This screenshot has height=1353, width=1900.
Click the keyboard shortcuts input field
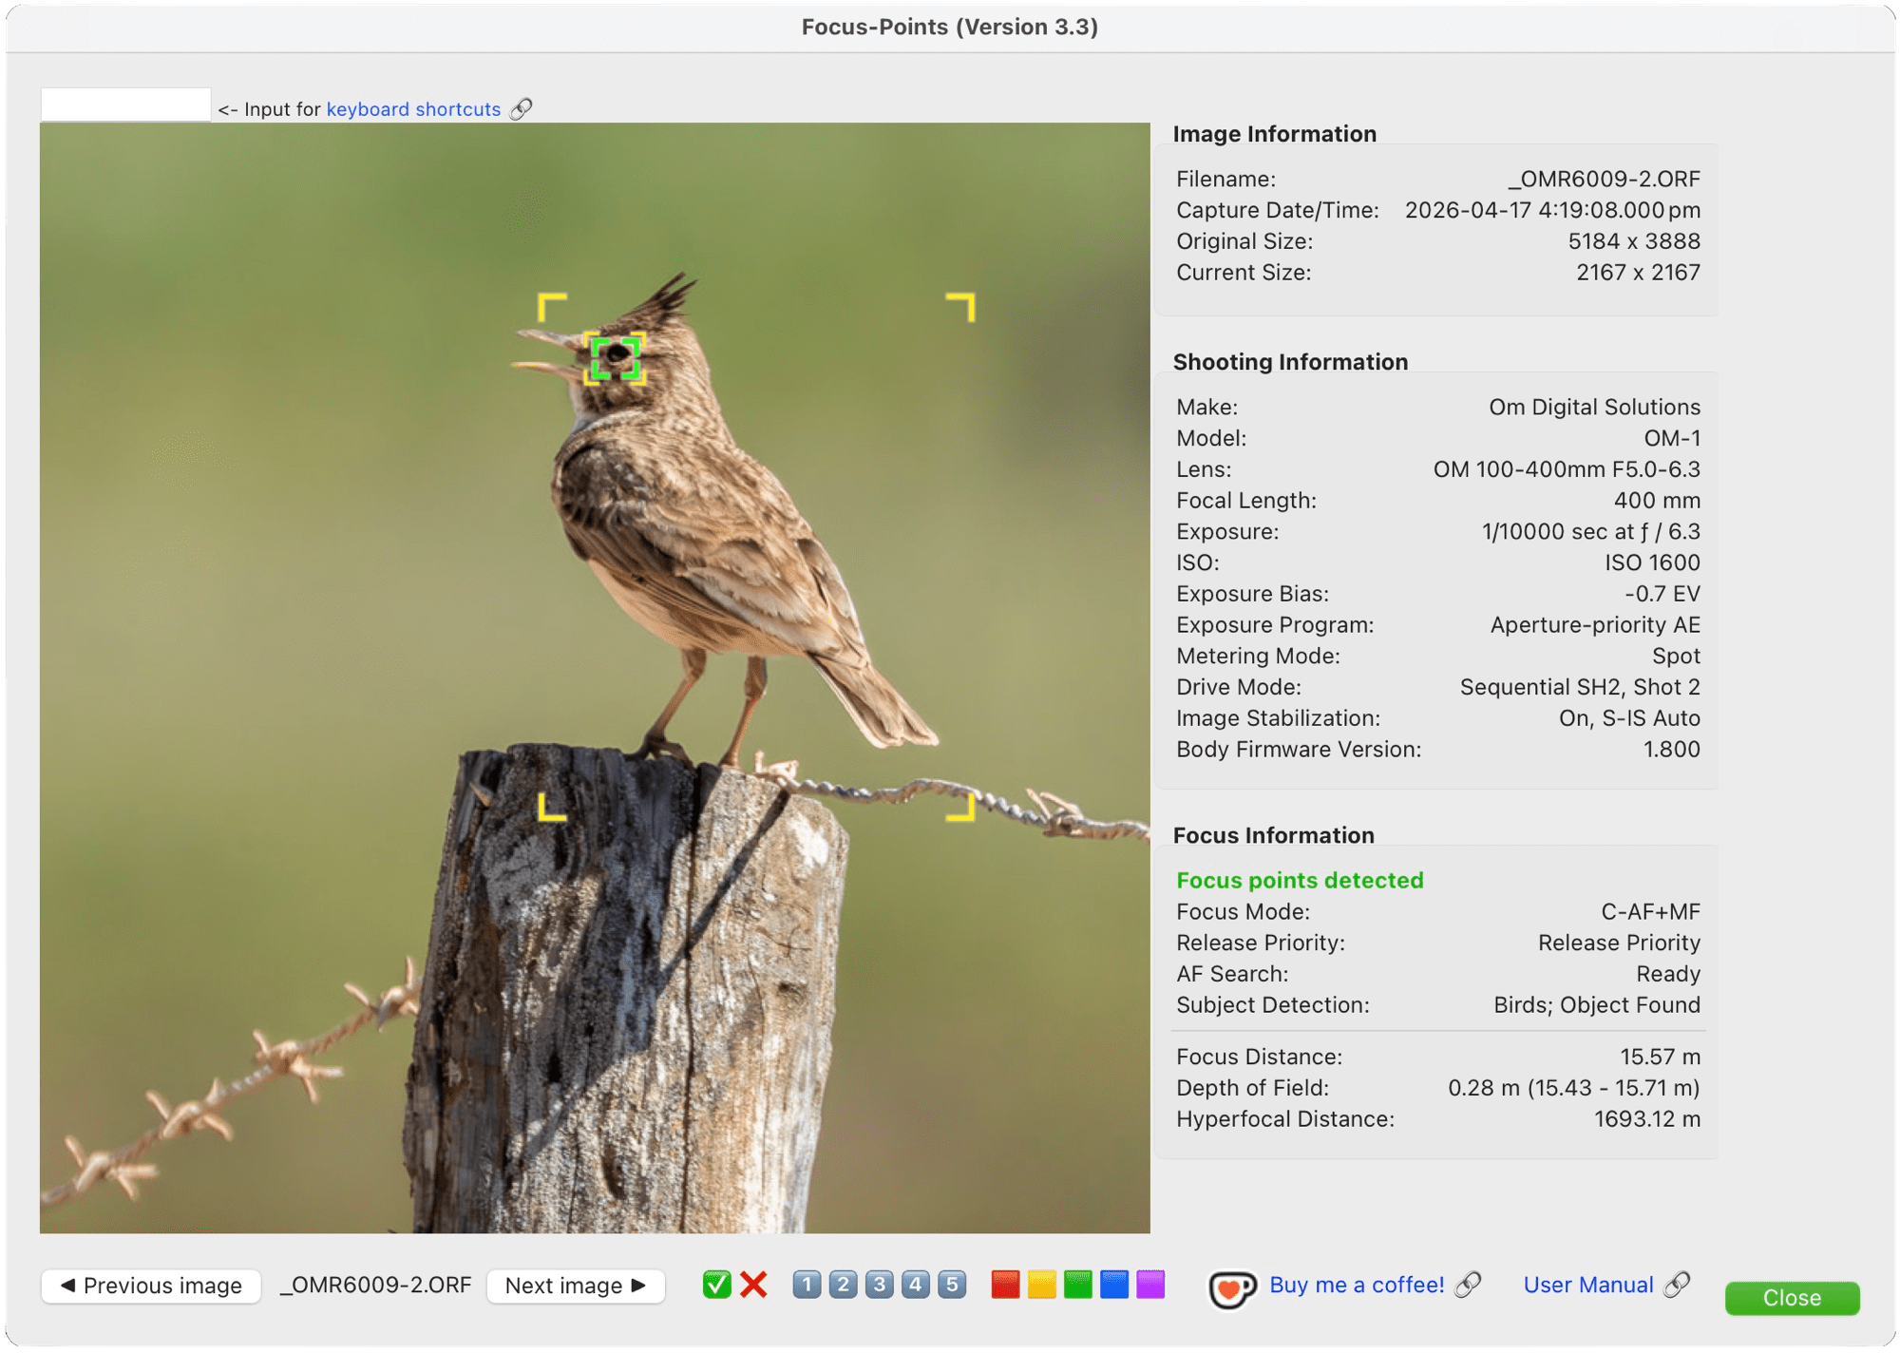[125, 105]
